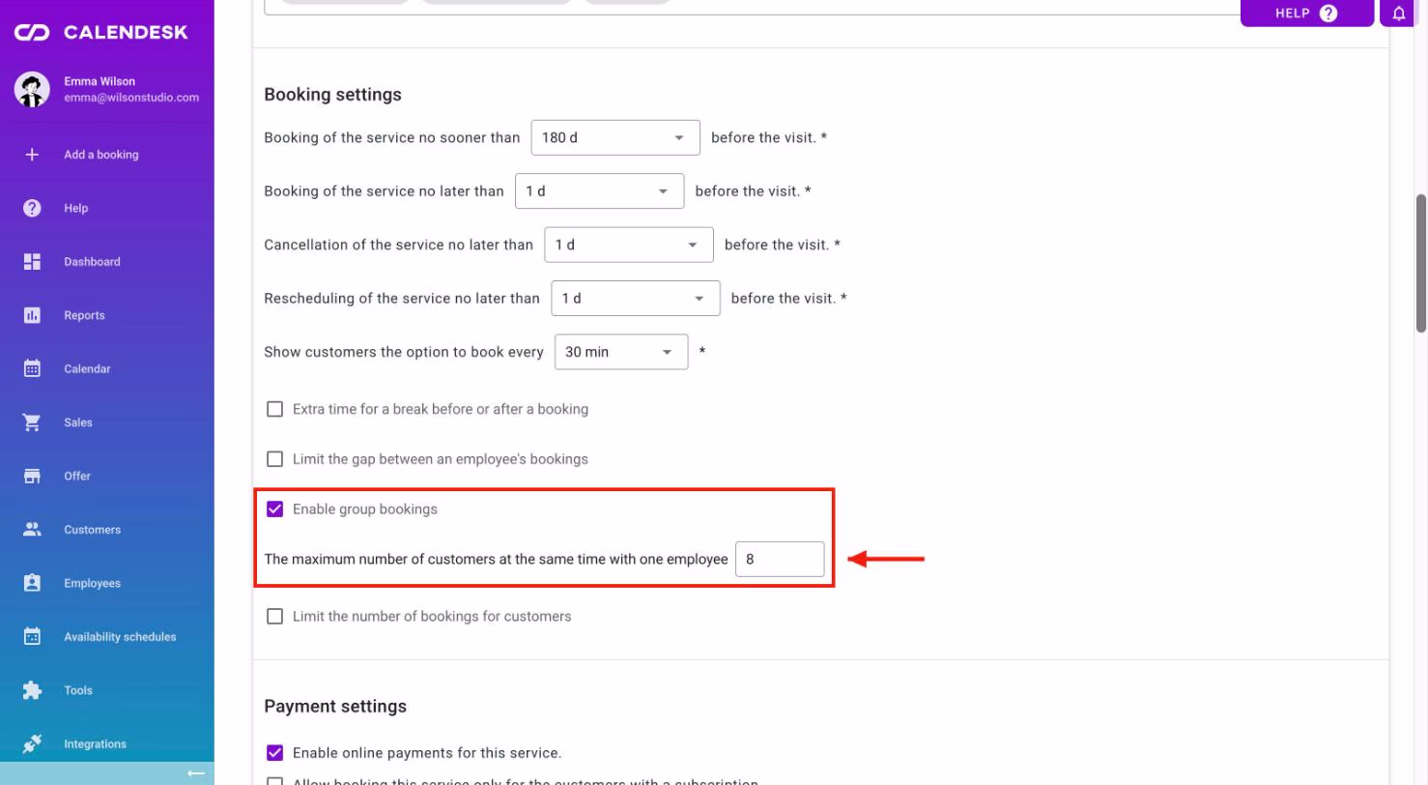Disable online payments for this service checkbox
The width and height of the screenshot is (1428, 785).
(x=274, y=753)
